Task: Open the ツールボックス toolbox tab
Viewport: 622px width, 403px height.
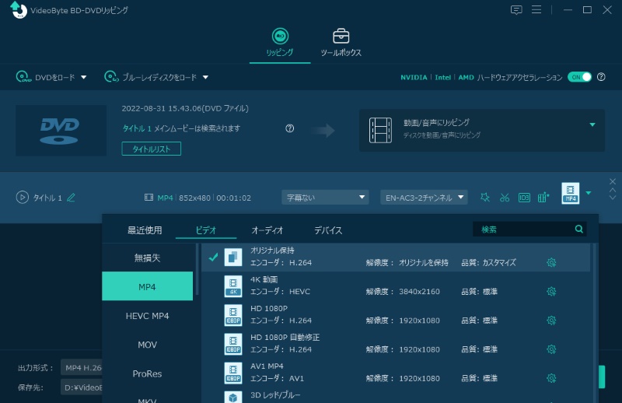Action: pyautogui.click(x=341, y=42)
